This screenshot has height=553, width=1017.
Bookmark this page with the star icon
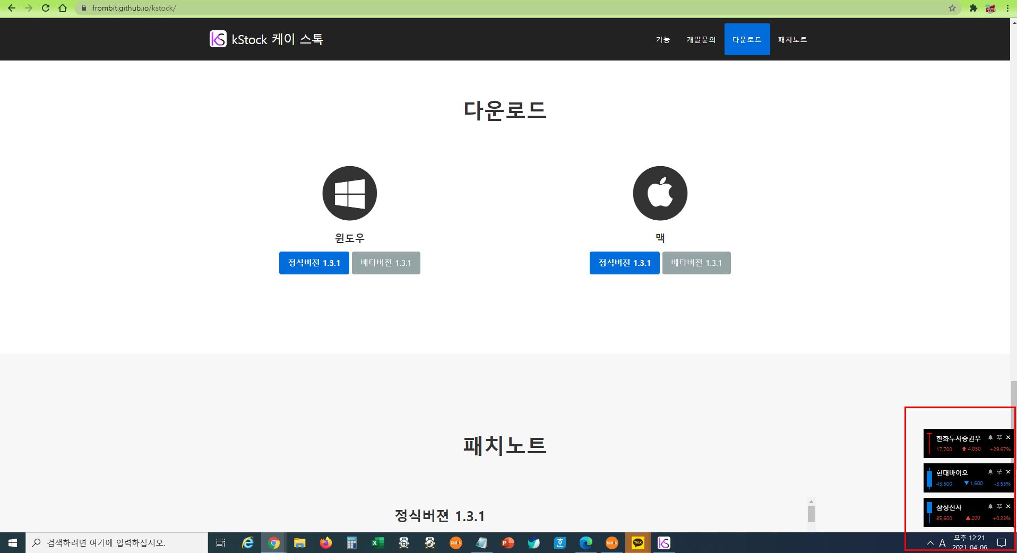[952, 8]
